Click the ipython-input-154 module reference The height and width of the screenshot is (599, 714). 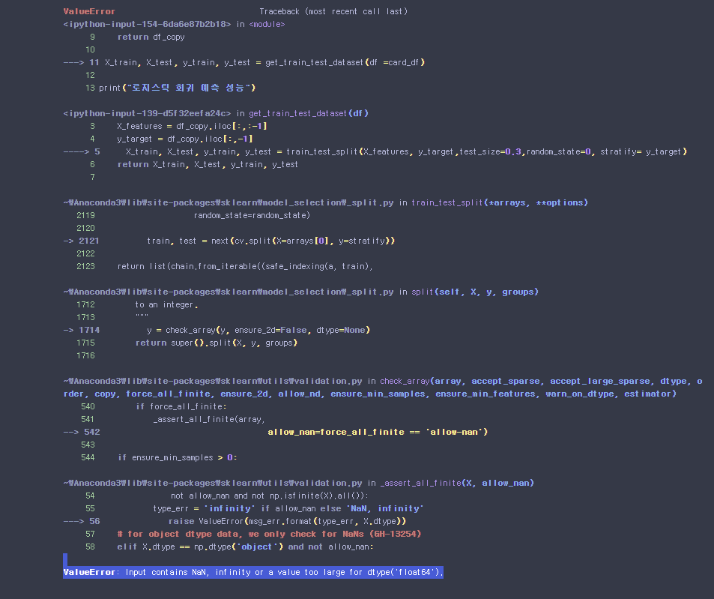tap(147, 24)
